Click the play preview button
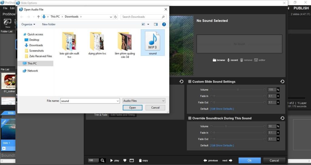 coord(114,160)
